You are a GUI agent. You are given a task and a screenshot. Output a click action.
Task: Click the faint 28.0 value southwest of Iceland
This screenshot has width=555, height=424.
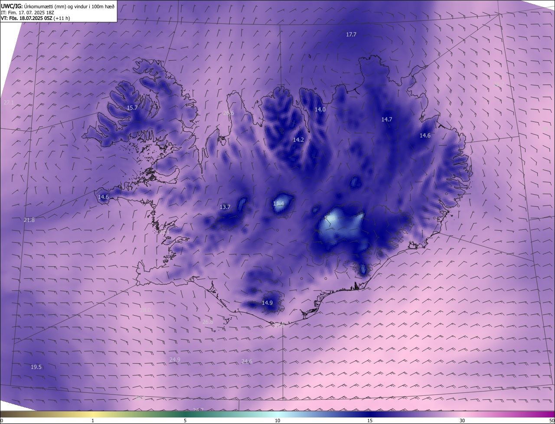tap(145, 310)
